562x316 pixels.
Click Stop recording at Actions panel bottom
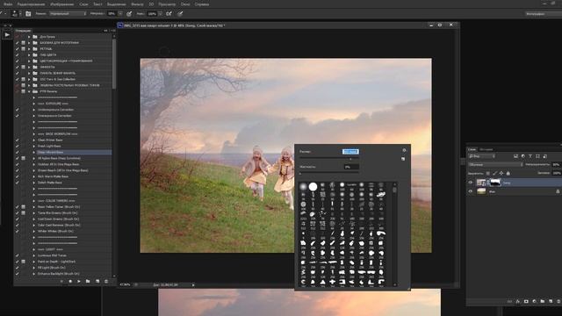tap(61, 281)
